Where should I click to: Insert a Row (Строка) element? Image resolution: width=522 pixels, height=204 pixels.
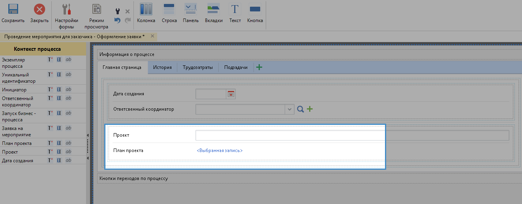(x=169, y=10)
